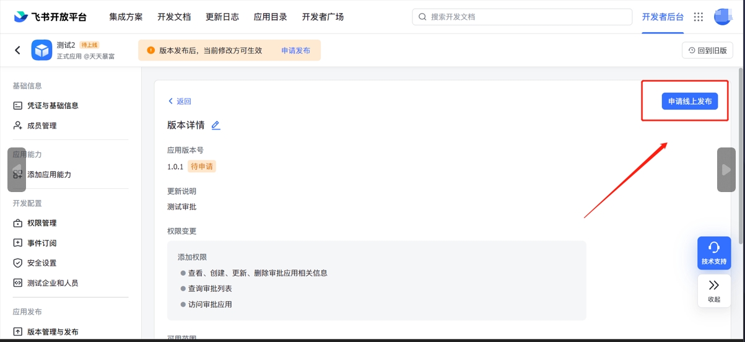Click the 返回 back link
Viewport: 745px width, 342px height.
pyautogui.click(x=180, y=101)
